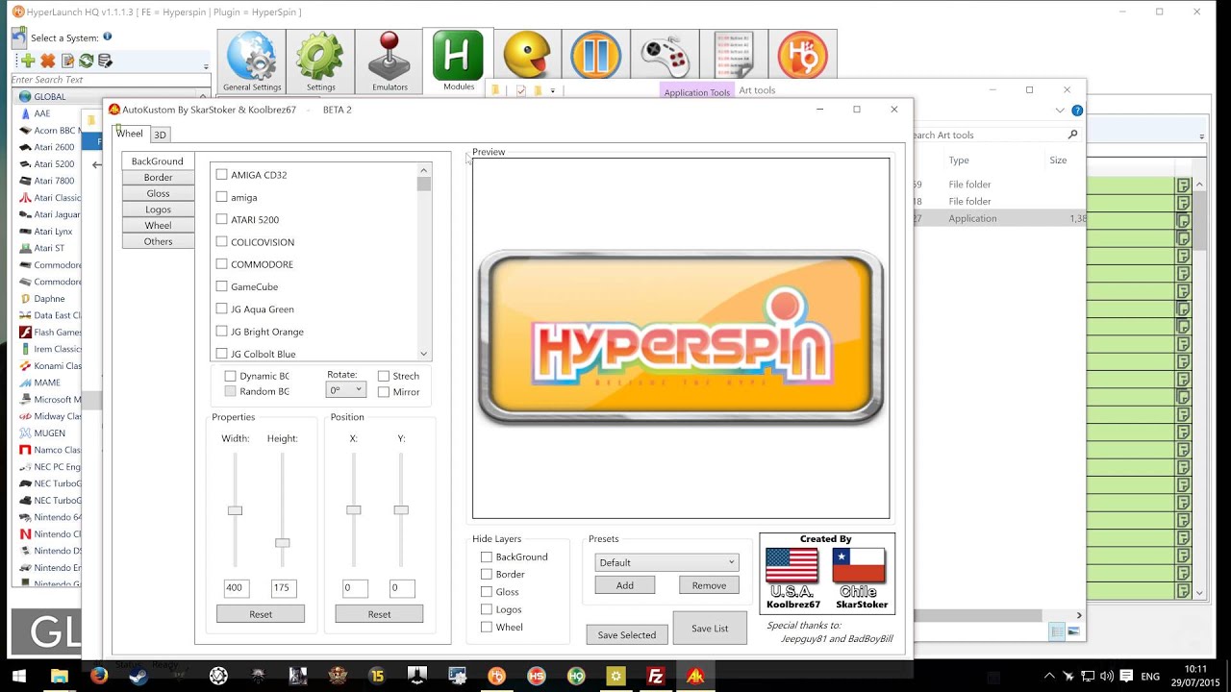Open the red text list document icon tab
This screenshot has height=692, width=1231.
(734, 55)
